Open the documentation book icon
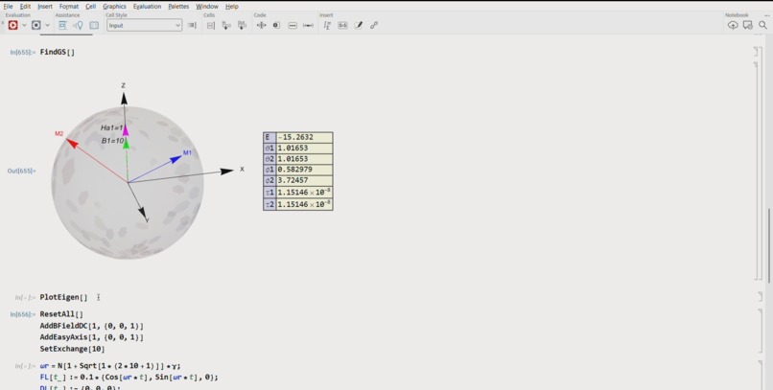This screenshot has width=773, height=390. (x=94, y=25)
